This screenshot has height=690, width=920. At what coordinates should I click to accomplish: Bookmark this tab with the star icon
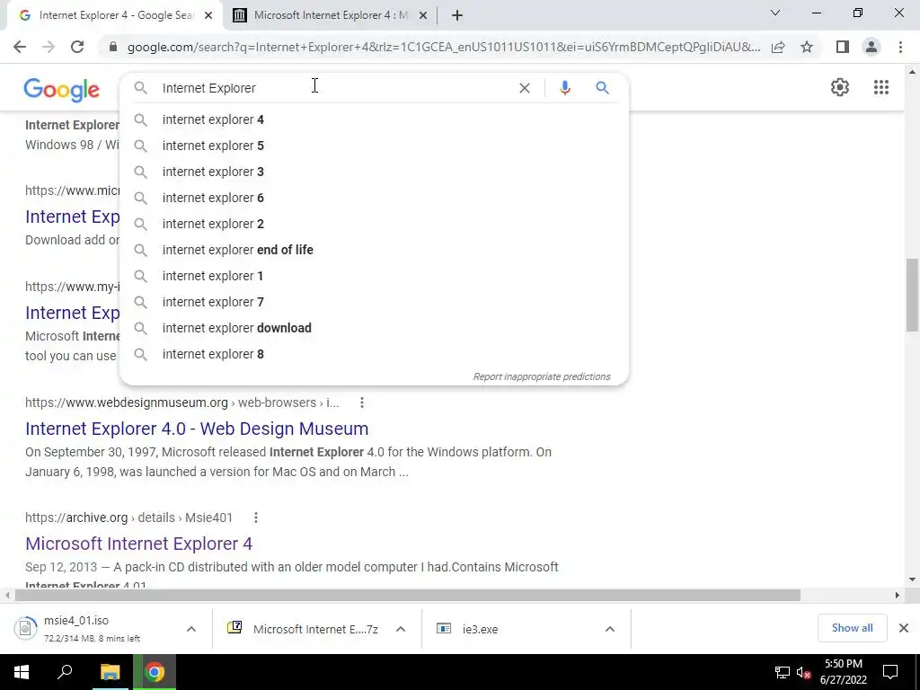coord(807,47)
